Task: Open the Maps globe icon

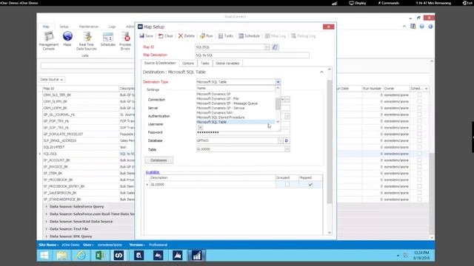Action: (x=67, y=39)
